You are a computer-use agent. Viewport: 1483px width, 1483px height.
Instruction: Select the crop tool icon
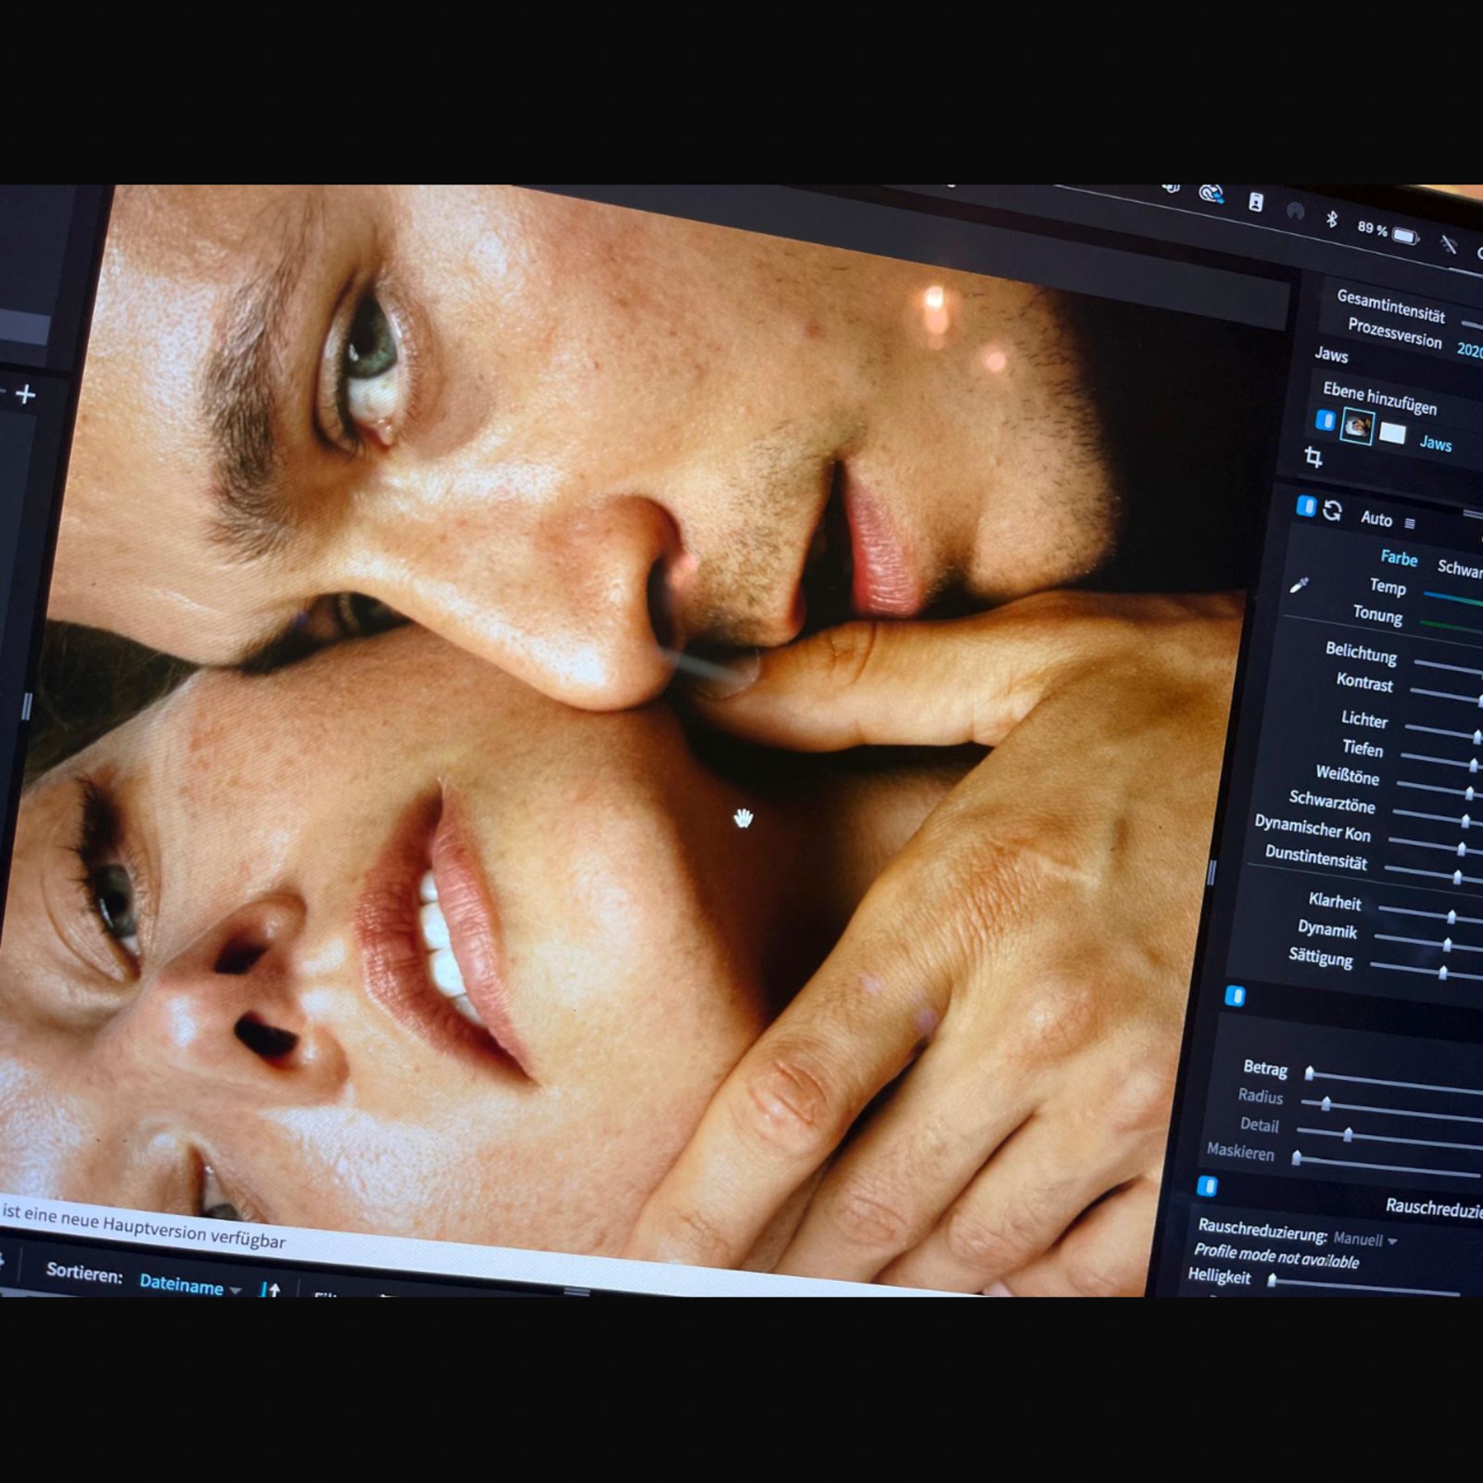point(1313,458)
